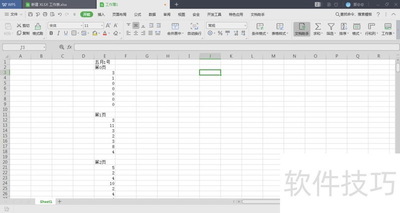This screenshot has height=213, width=400.
Task: Click the help question mark icon
Action: point(378,14)
